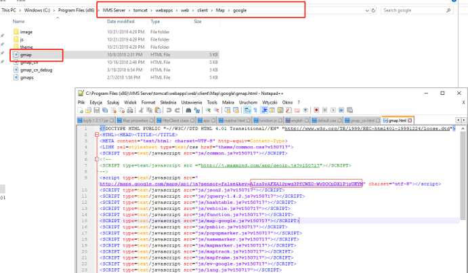Click the Open file folder icon in Notepad++
This screenshot has height=273, width=468.
coord(88,110)
